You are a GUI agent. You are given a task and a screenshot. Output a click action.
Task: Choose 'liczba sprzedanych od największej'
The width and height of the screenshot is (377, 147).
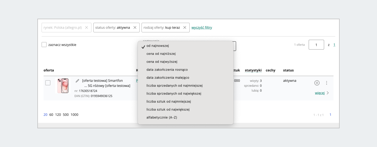174,94
